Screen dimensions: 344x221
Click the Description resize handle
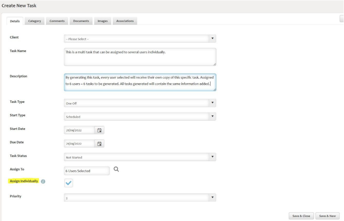point(215,90)
